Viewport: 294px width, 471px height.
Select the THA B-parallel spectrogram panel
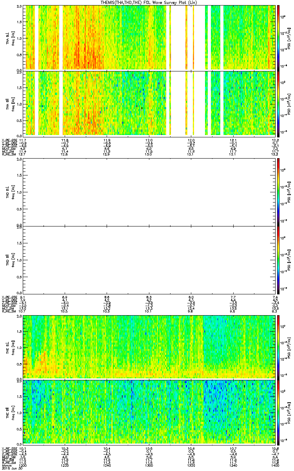[x=149, y=103]
